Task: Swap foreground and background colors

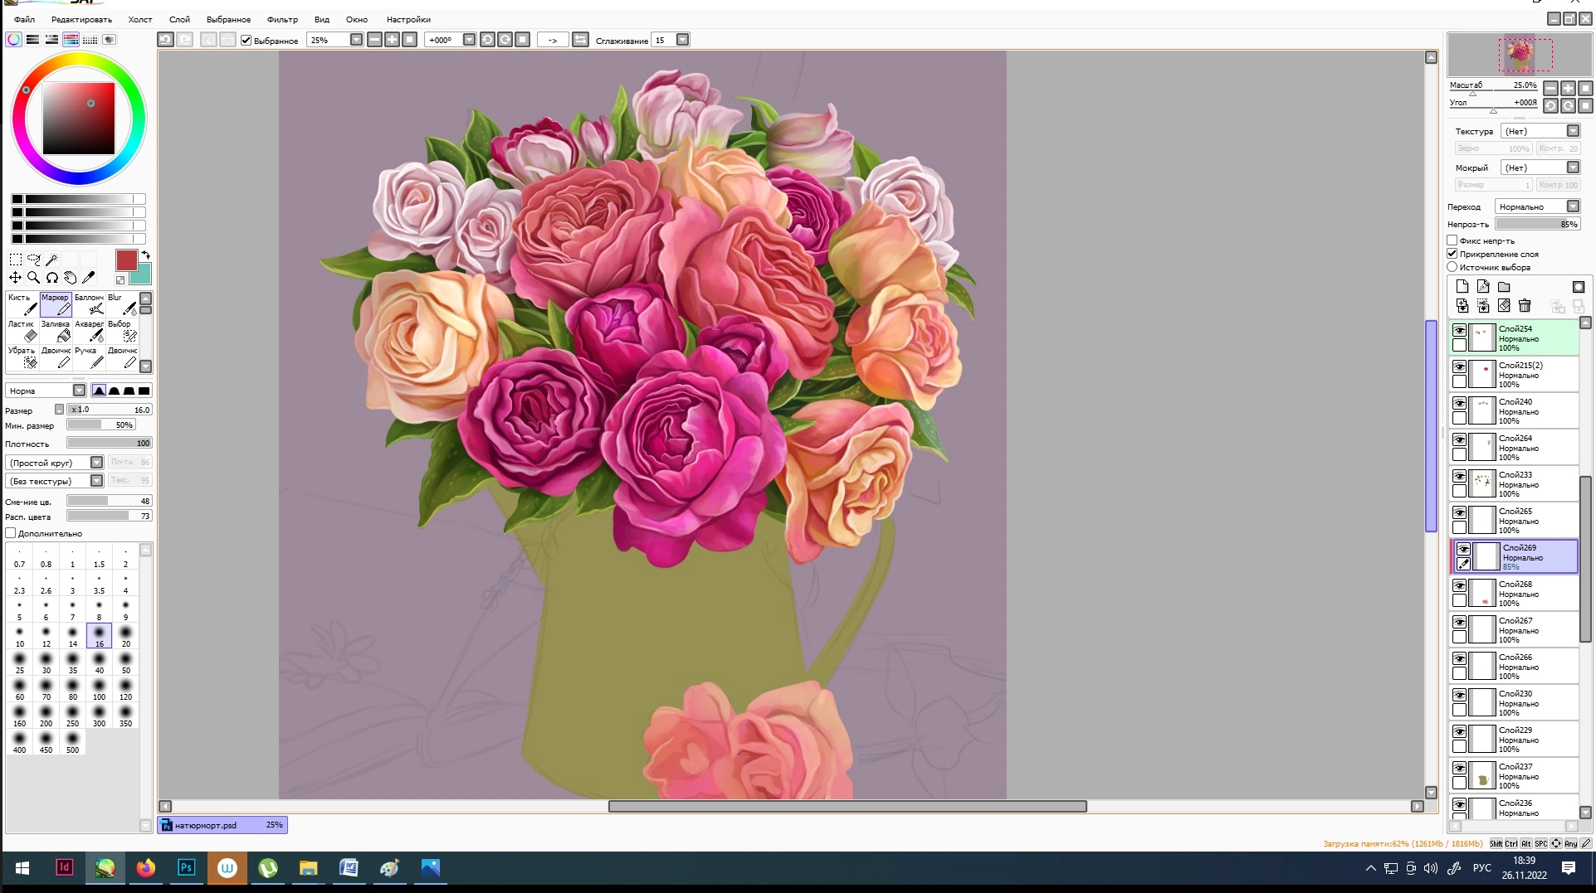Action: click(x=145, y=255)
